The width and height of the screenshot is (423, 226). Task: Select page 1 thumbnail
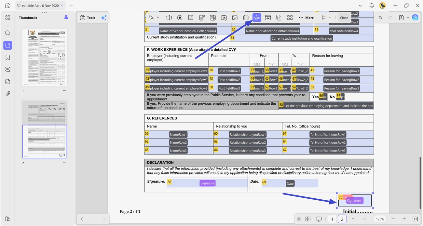coord(45,57)
